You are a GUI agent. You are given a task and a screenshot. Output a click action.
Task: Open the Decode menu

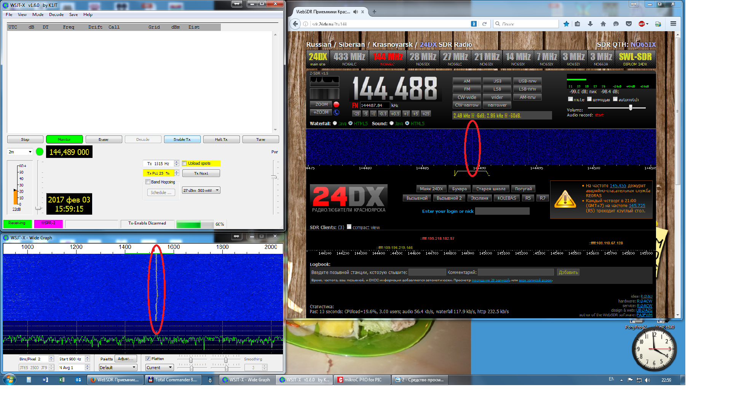click(56, 14)
